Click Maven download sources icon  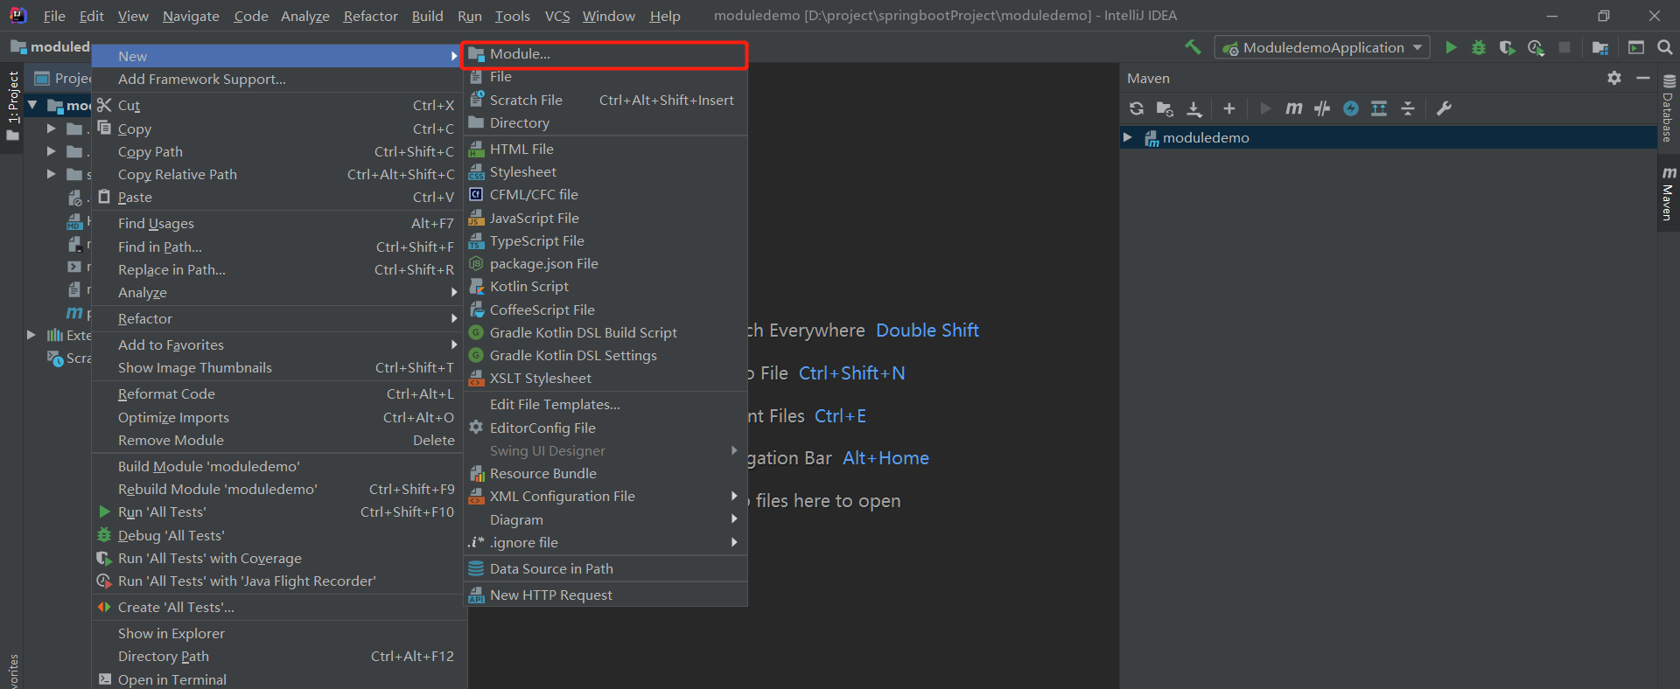click(x=1194, y=108)
